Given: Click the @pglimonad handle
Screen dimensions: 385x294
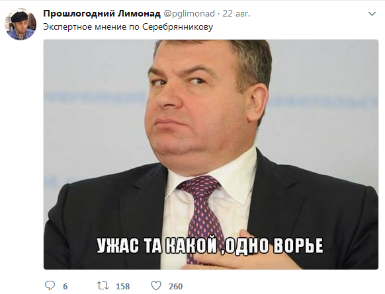Looking at the screenshot, I should coord(189,14).
